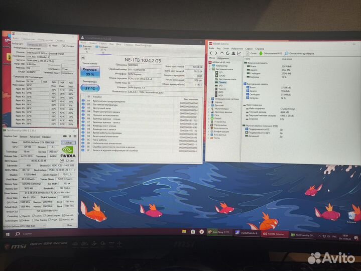
Task: Switch to Избранное tab in AIDA64 sidebar
Action: click(223, 58)
